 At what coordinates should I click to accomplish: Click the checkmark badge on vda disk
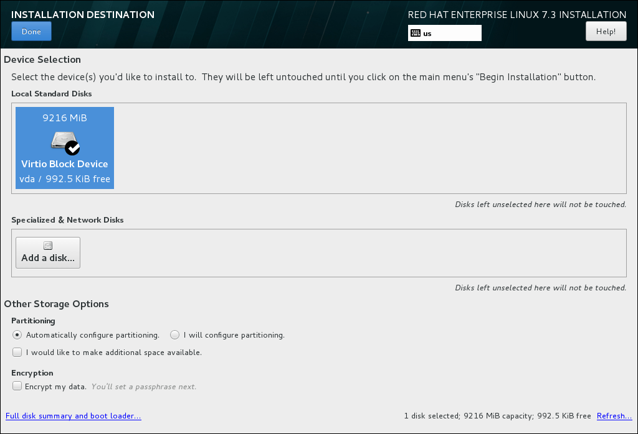coord(72,148)
